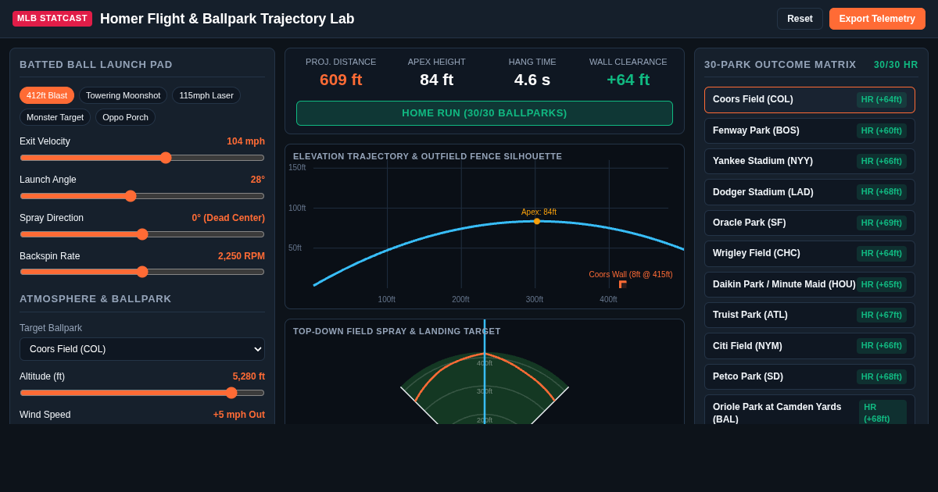Adjust the Altitude slider

tap(142, 393)
